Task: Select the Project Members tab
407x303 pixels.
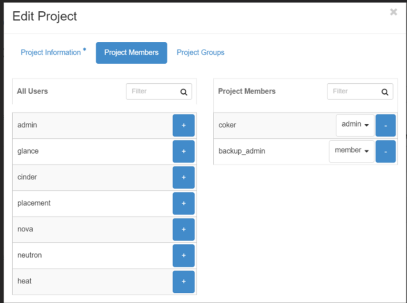Action: point(131,52)
